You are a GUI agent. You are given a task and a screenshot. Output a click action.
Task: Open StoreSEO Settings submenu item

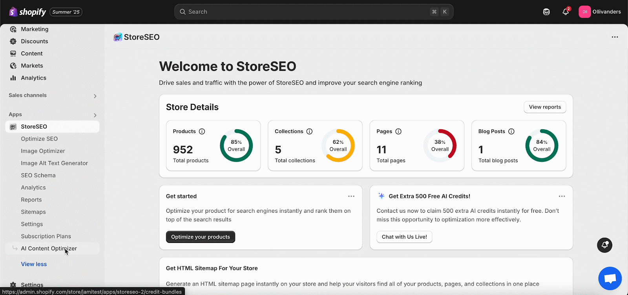[32, 224]
